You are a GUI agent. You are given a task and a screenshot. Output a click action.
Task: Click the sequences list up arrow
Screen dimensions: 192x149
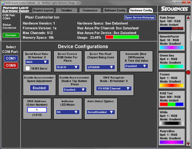point(188,18)
